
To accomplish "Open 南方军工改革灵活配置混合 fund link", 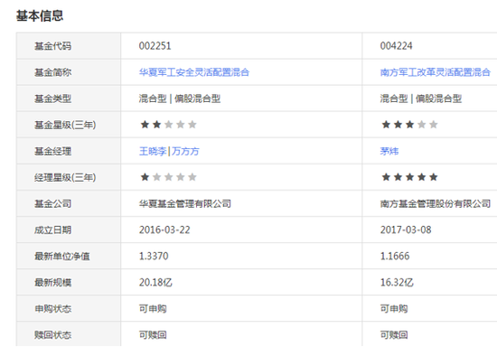I will (436, 72).
